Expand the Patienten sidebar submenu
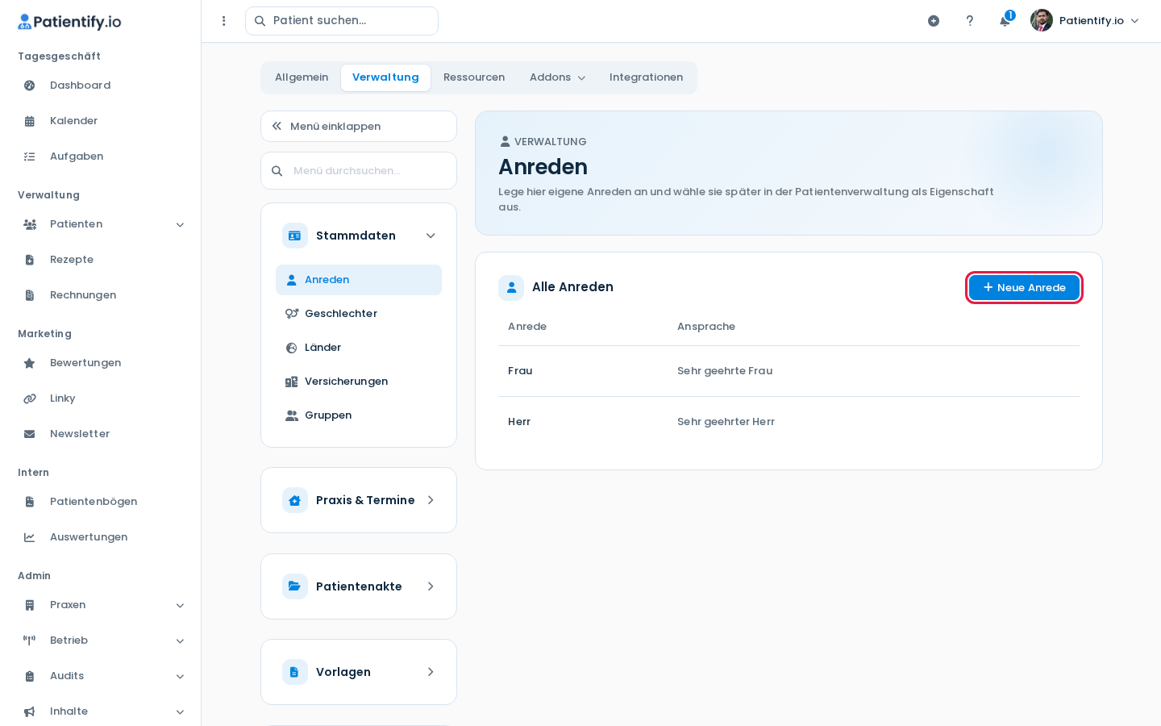The height and width of the screenshot is (726, 1161). (x=180, y=225)
